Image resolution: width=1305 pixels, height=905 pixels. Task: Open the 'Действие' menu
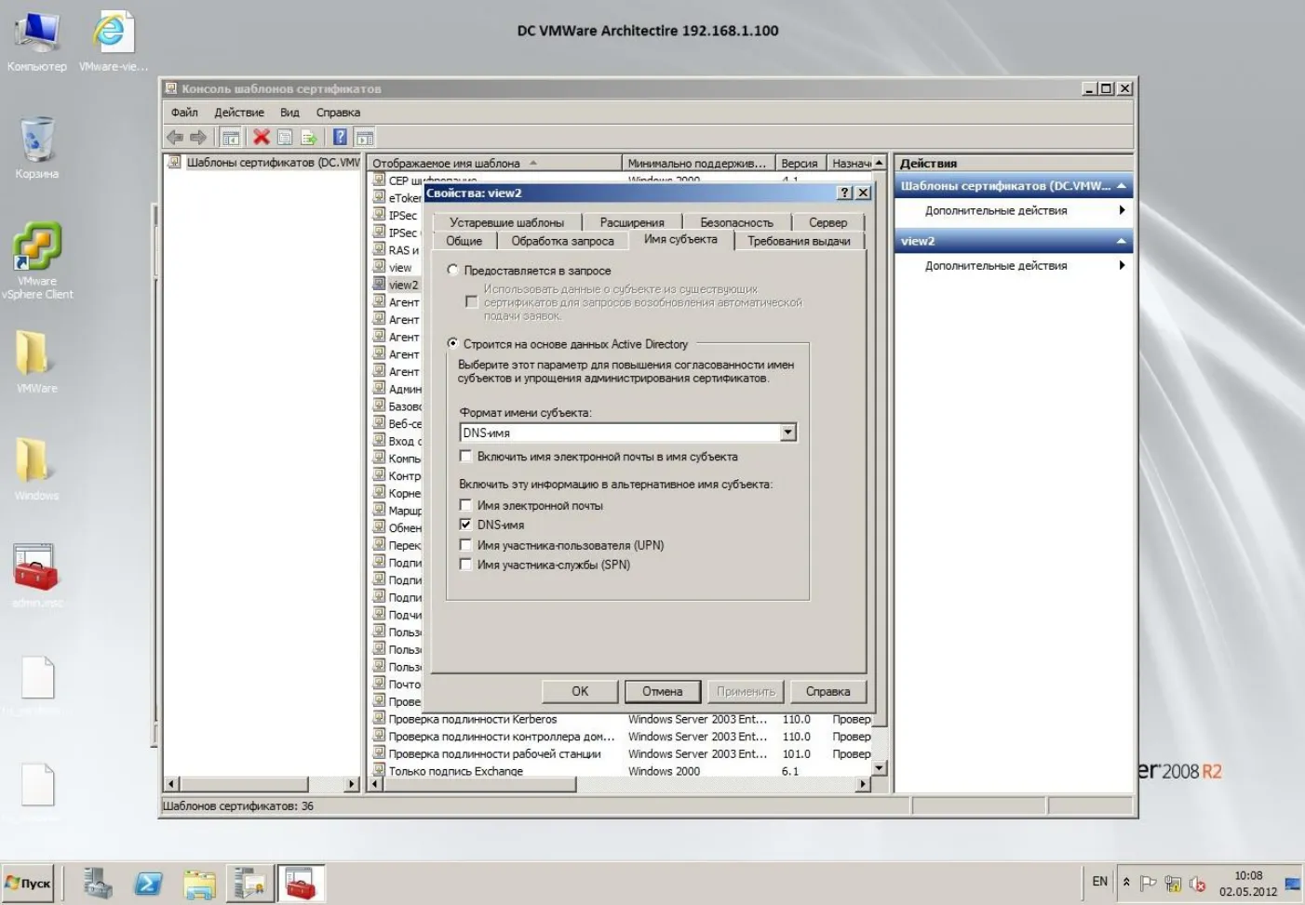tap(239, 113)
